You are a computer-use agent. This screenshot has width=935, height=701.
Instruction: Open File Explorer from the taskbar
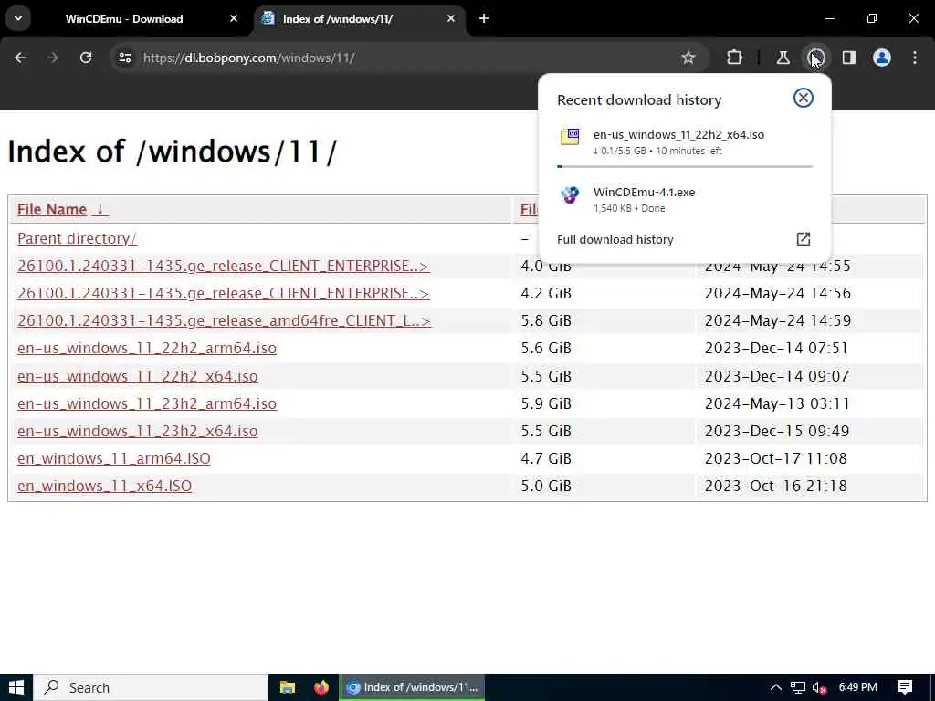coord(288,687)
